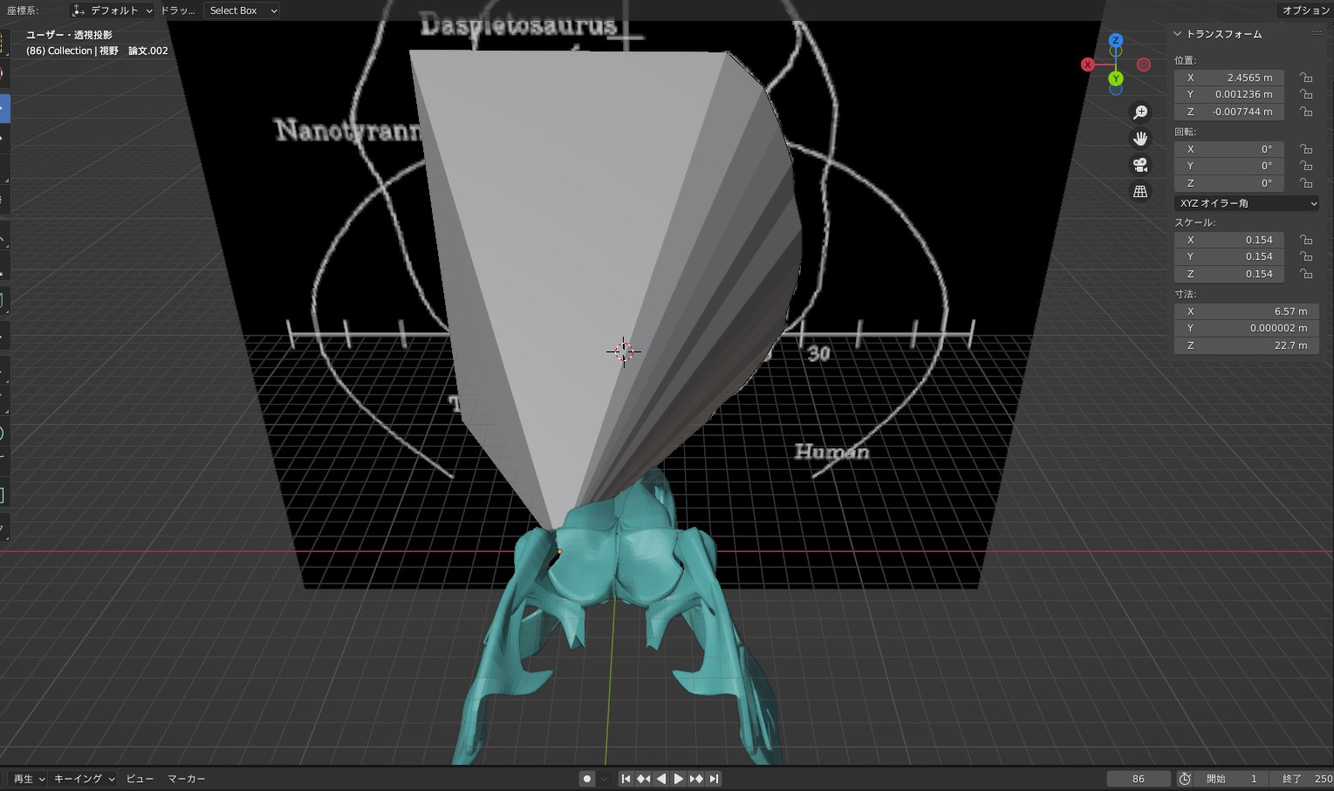Toggle lock for rotation Z

[1306, 183]
